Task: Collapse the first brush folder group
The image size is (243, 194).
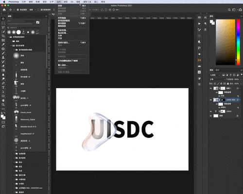Action: point(8,37)
